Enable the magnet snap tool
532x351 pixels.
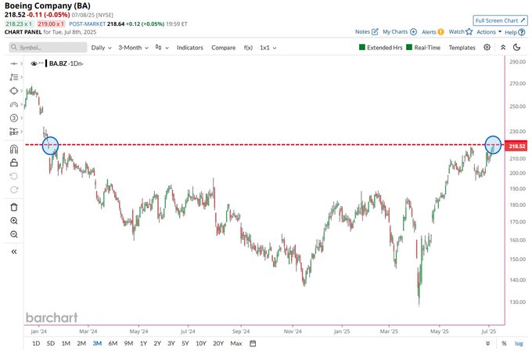(14, 149)
